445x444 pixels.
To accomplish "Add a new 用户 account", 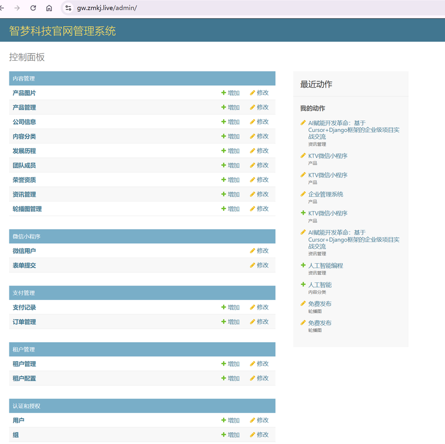I will pyautogui.click(x=230, y=420).
